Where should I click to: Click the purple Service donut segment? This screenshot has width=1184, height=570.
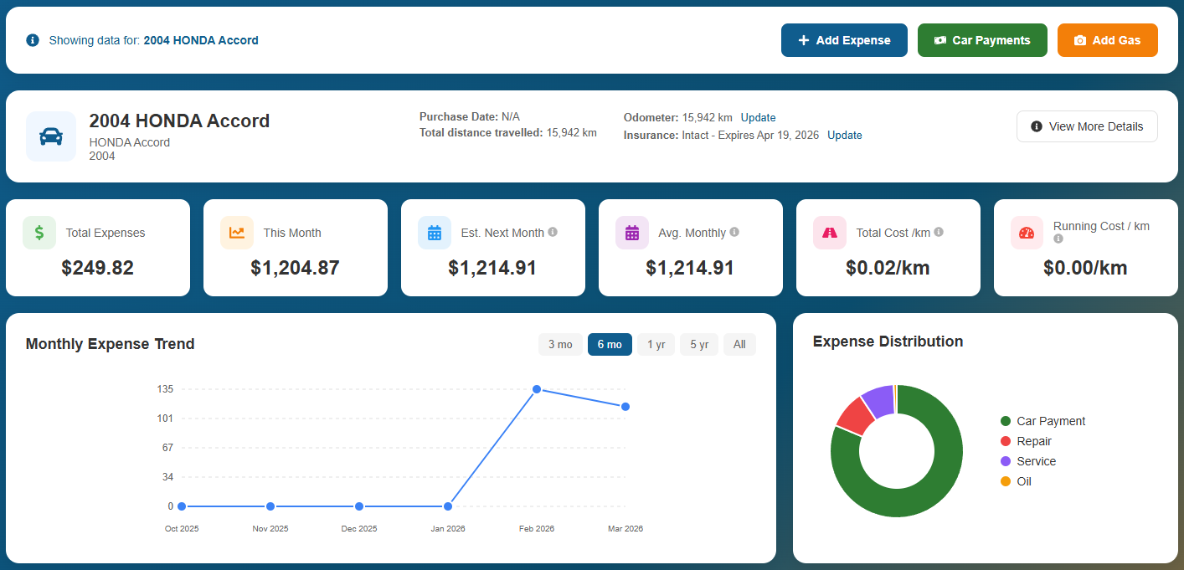click(879, 401)
